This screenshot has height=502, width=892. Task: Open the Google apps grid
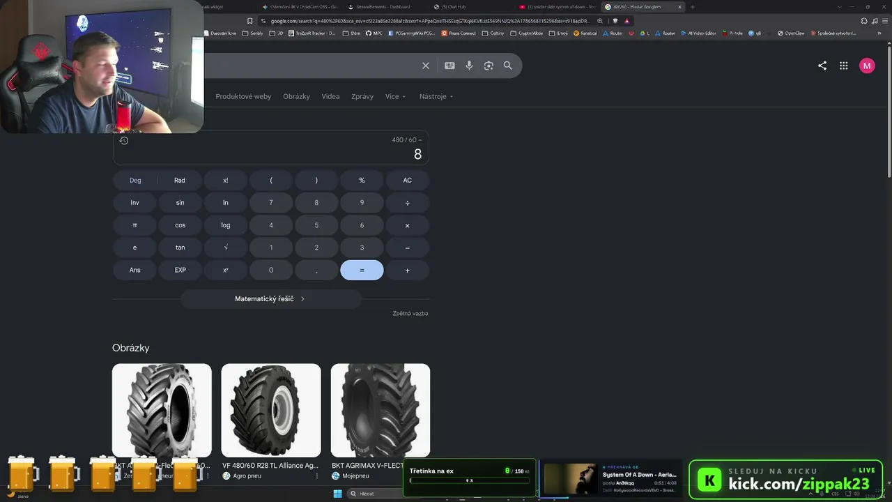[844, 66]
